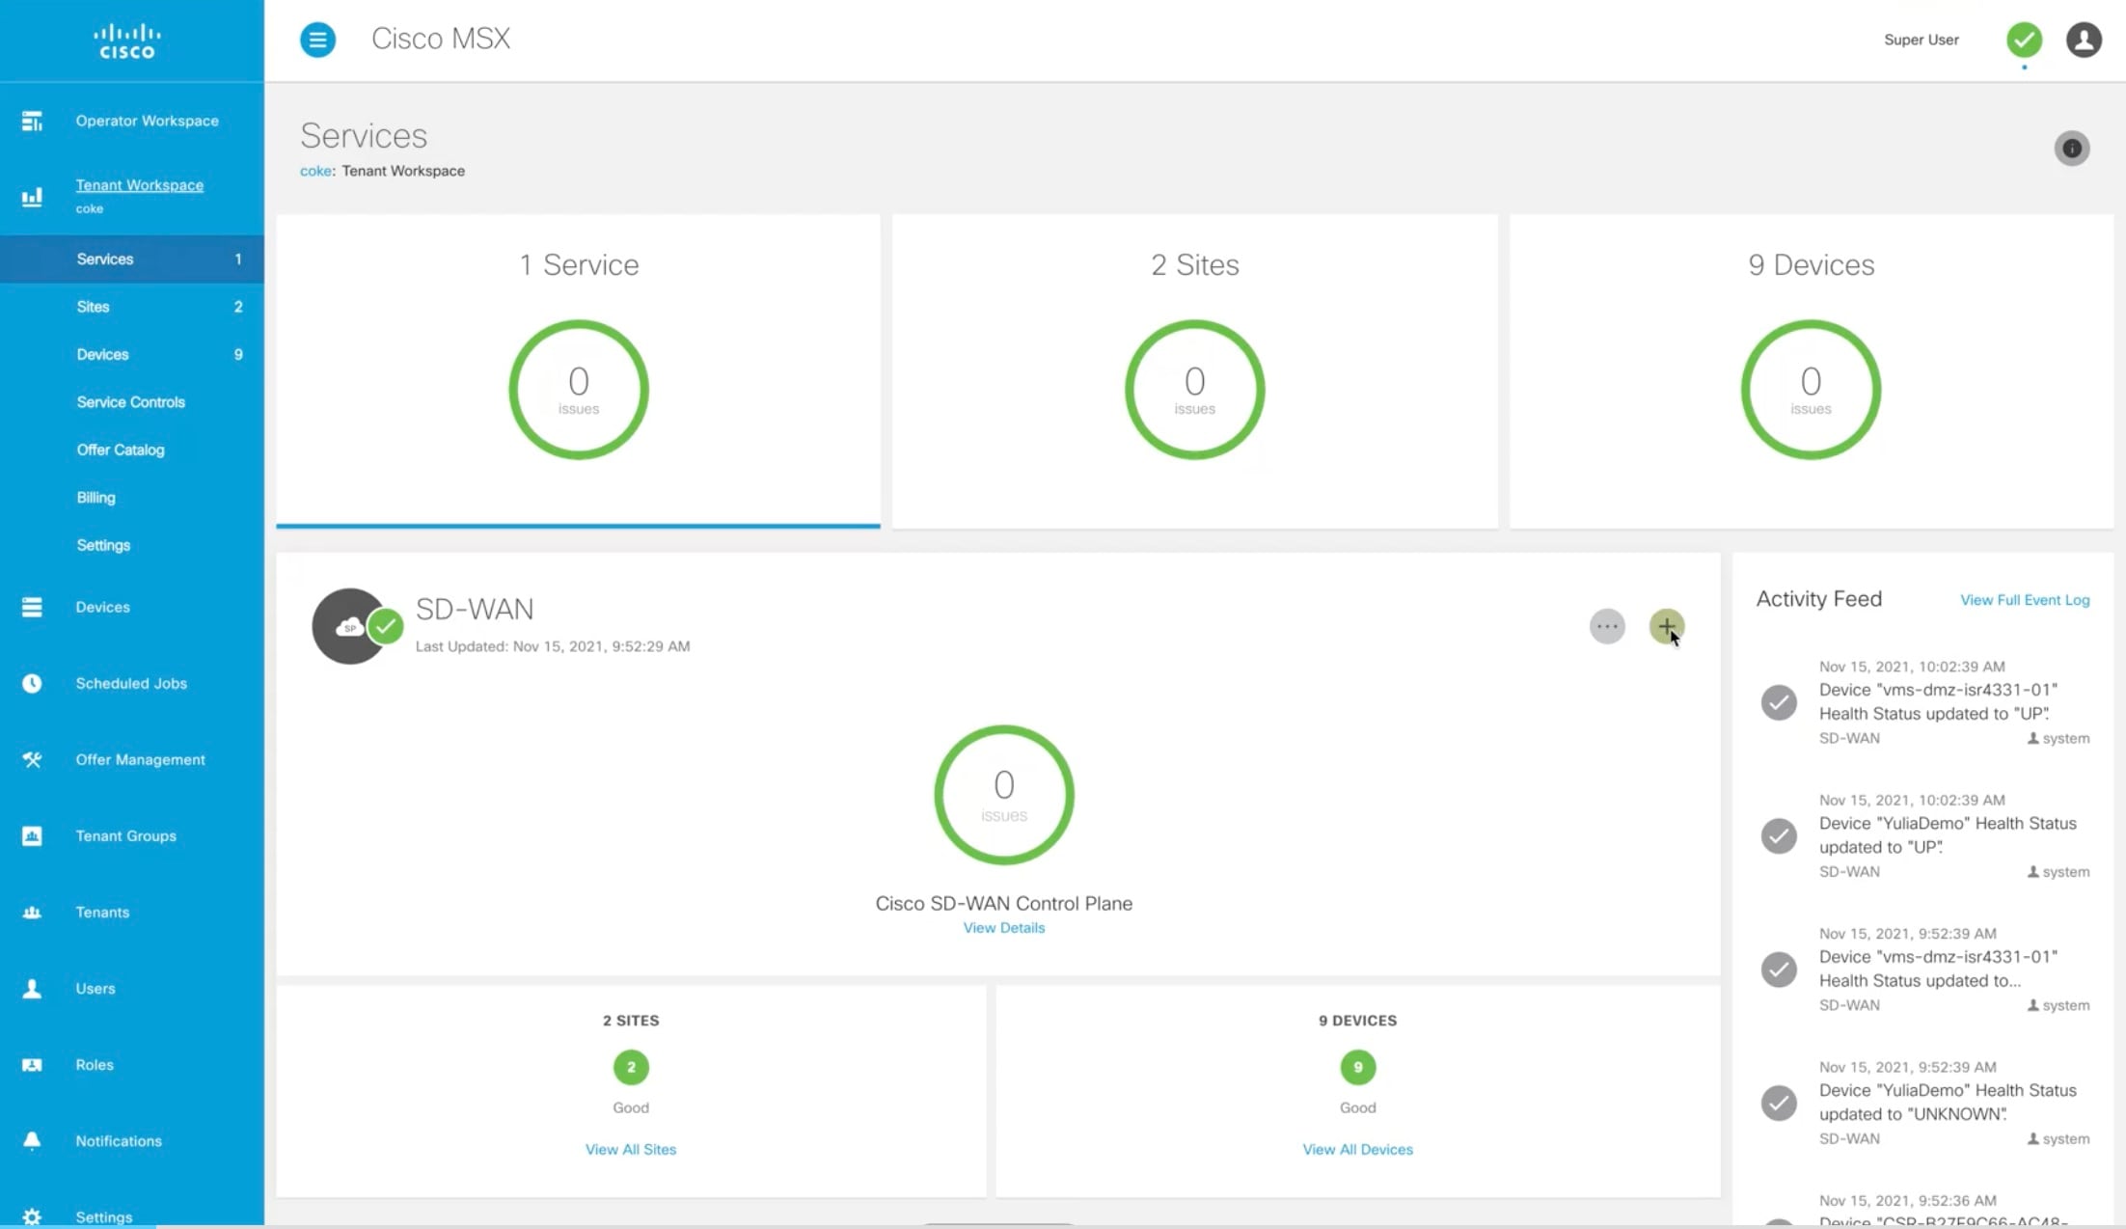Click the Scheduled Jobs clock icon
Screen dimensions: 2126x1229
[x=32, y=683]
